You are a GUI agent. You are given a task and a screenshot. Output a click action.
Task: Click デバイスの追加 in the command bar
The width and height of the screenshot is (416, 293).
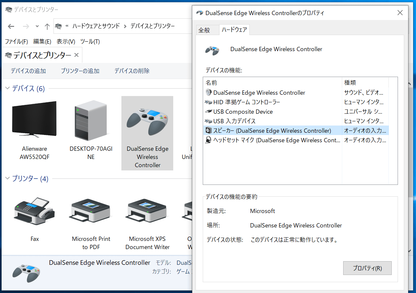(28, 71)
